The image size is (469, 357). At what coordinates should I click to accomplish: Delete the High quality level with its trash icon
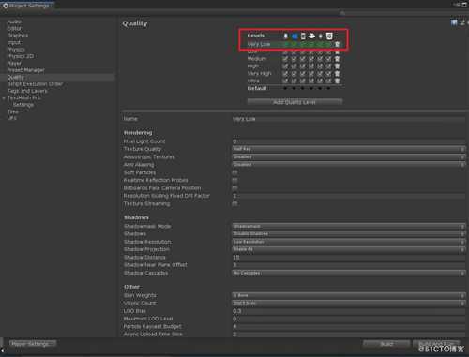pyautogui.click(x=337, y=67)
